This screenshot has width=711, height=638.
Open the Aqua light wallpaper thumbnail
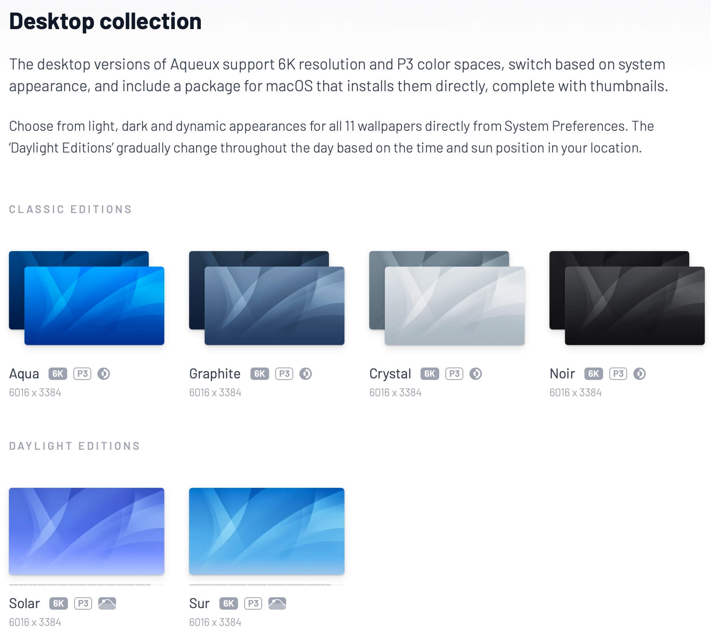94,306
